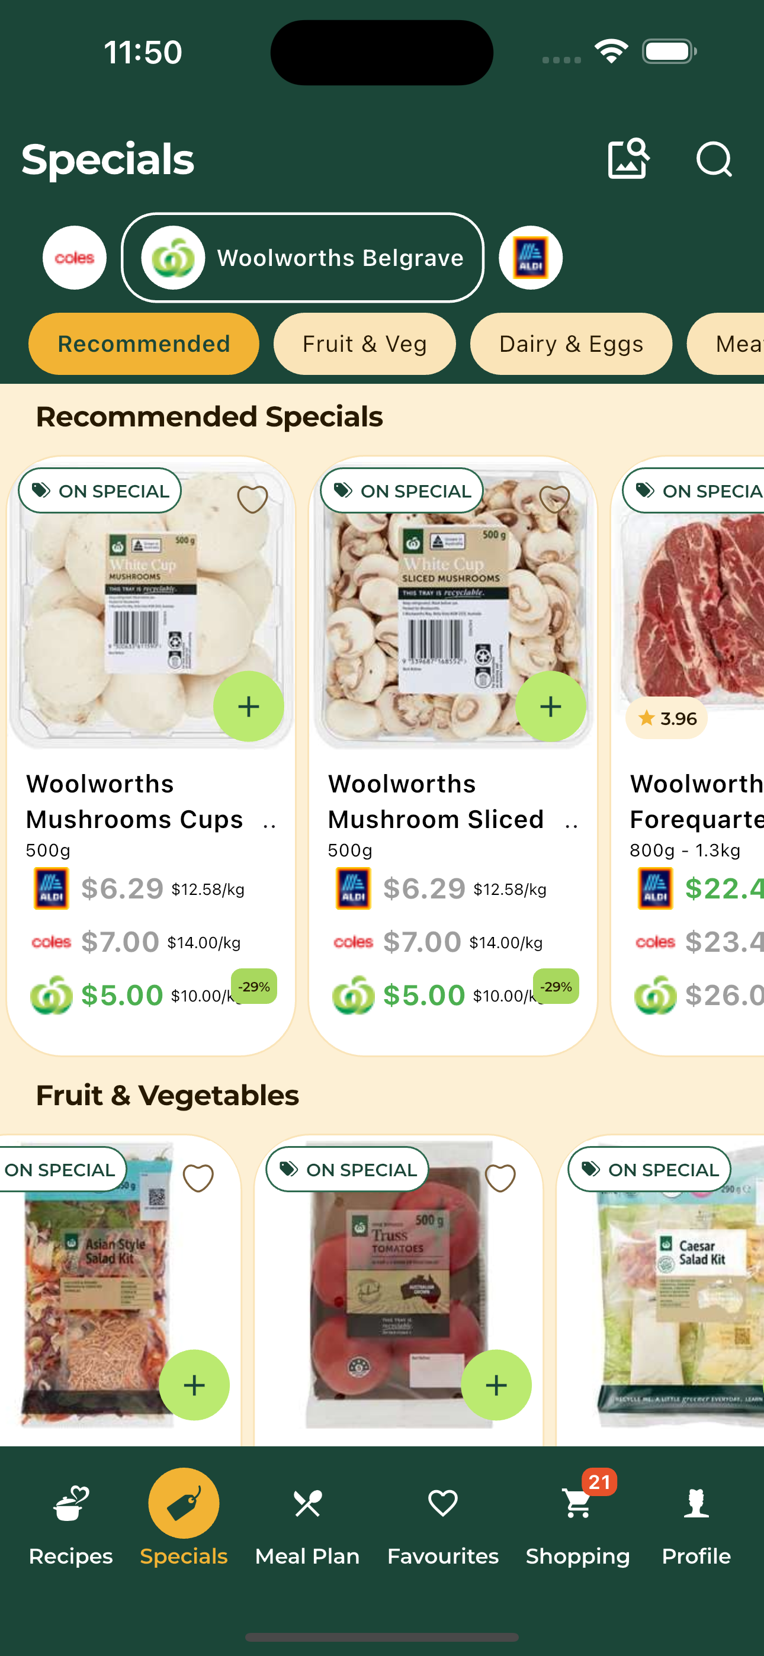Switch to the Fruit & Veg category
Image resolution: width=764 pixels, height=1656 pixels.
pyautogui.click(x=365, y=344)
